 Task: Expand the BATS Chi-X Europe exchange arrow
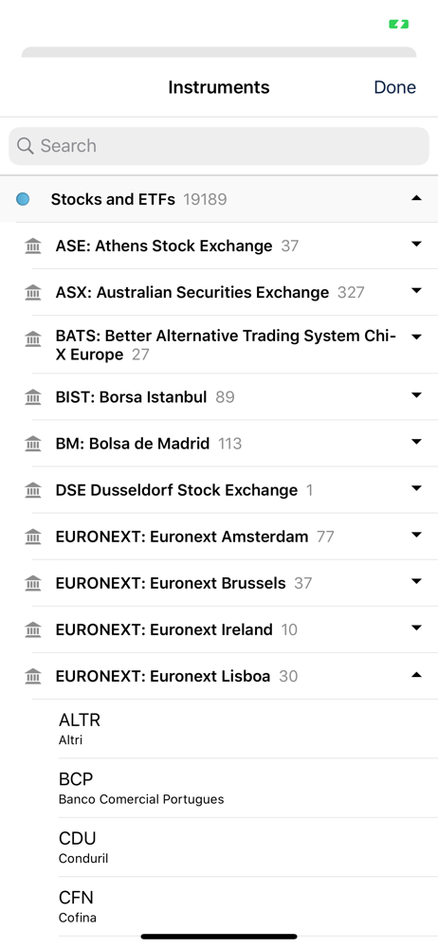(x=416, y=337)
